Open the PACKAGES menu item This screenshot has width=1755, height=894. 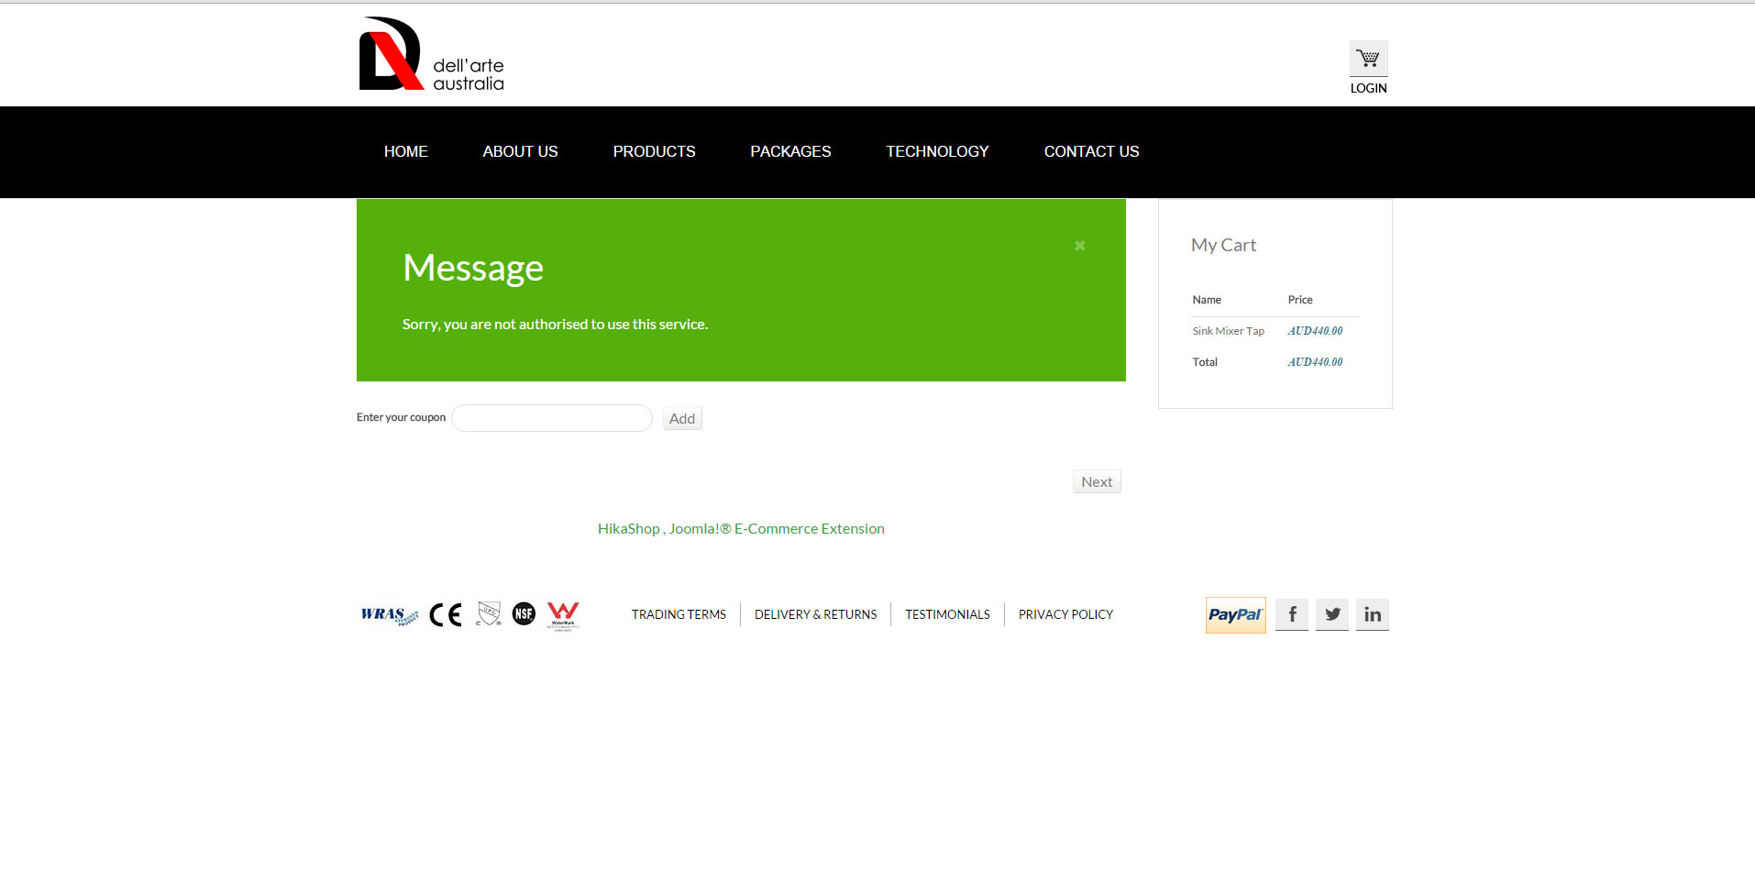tap(791, 152)
